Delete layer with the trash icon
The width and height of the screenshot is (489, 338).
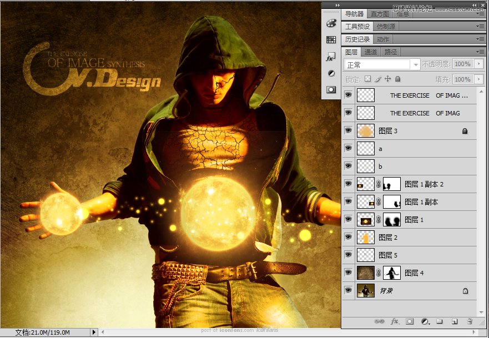coord(470,321)
